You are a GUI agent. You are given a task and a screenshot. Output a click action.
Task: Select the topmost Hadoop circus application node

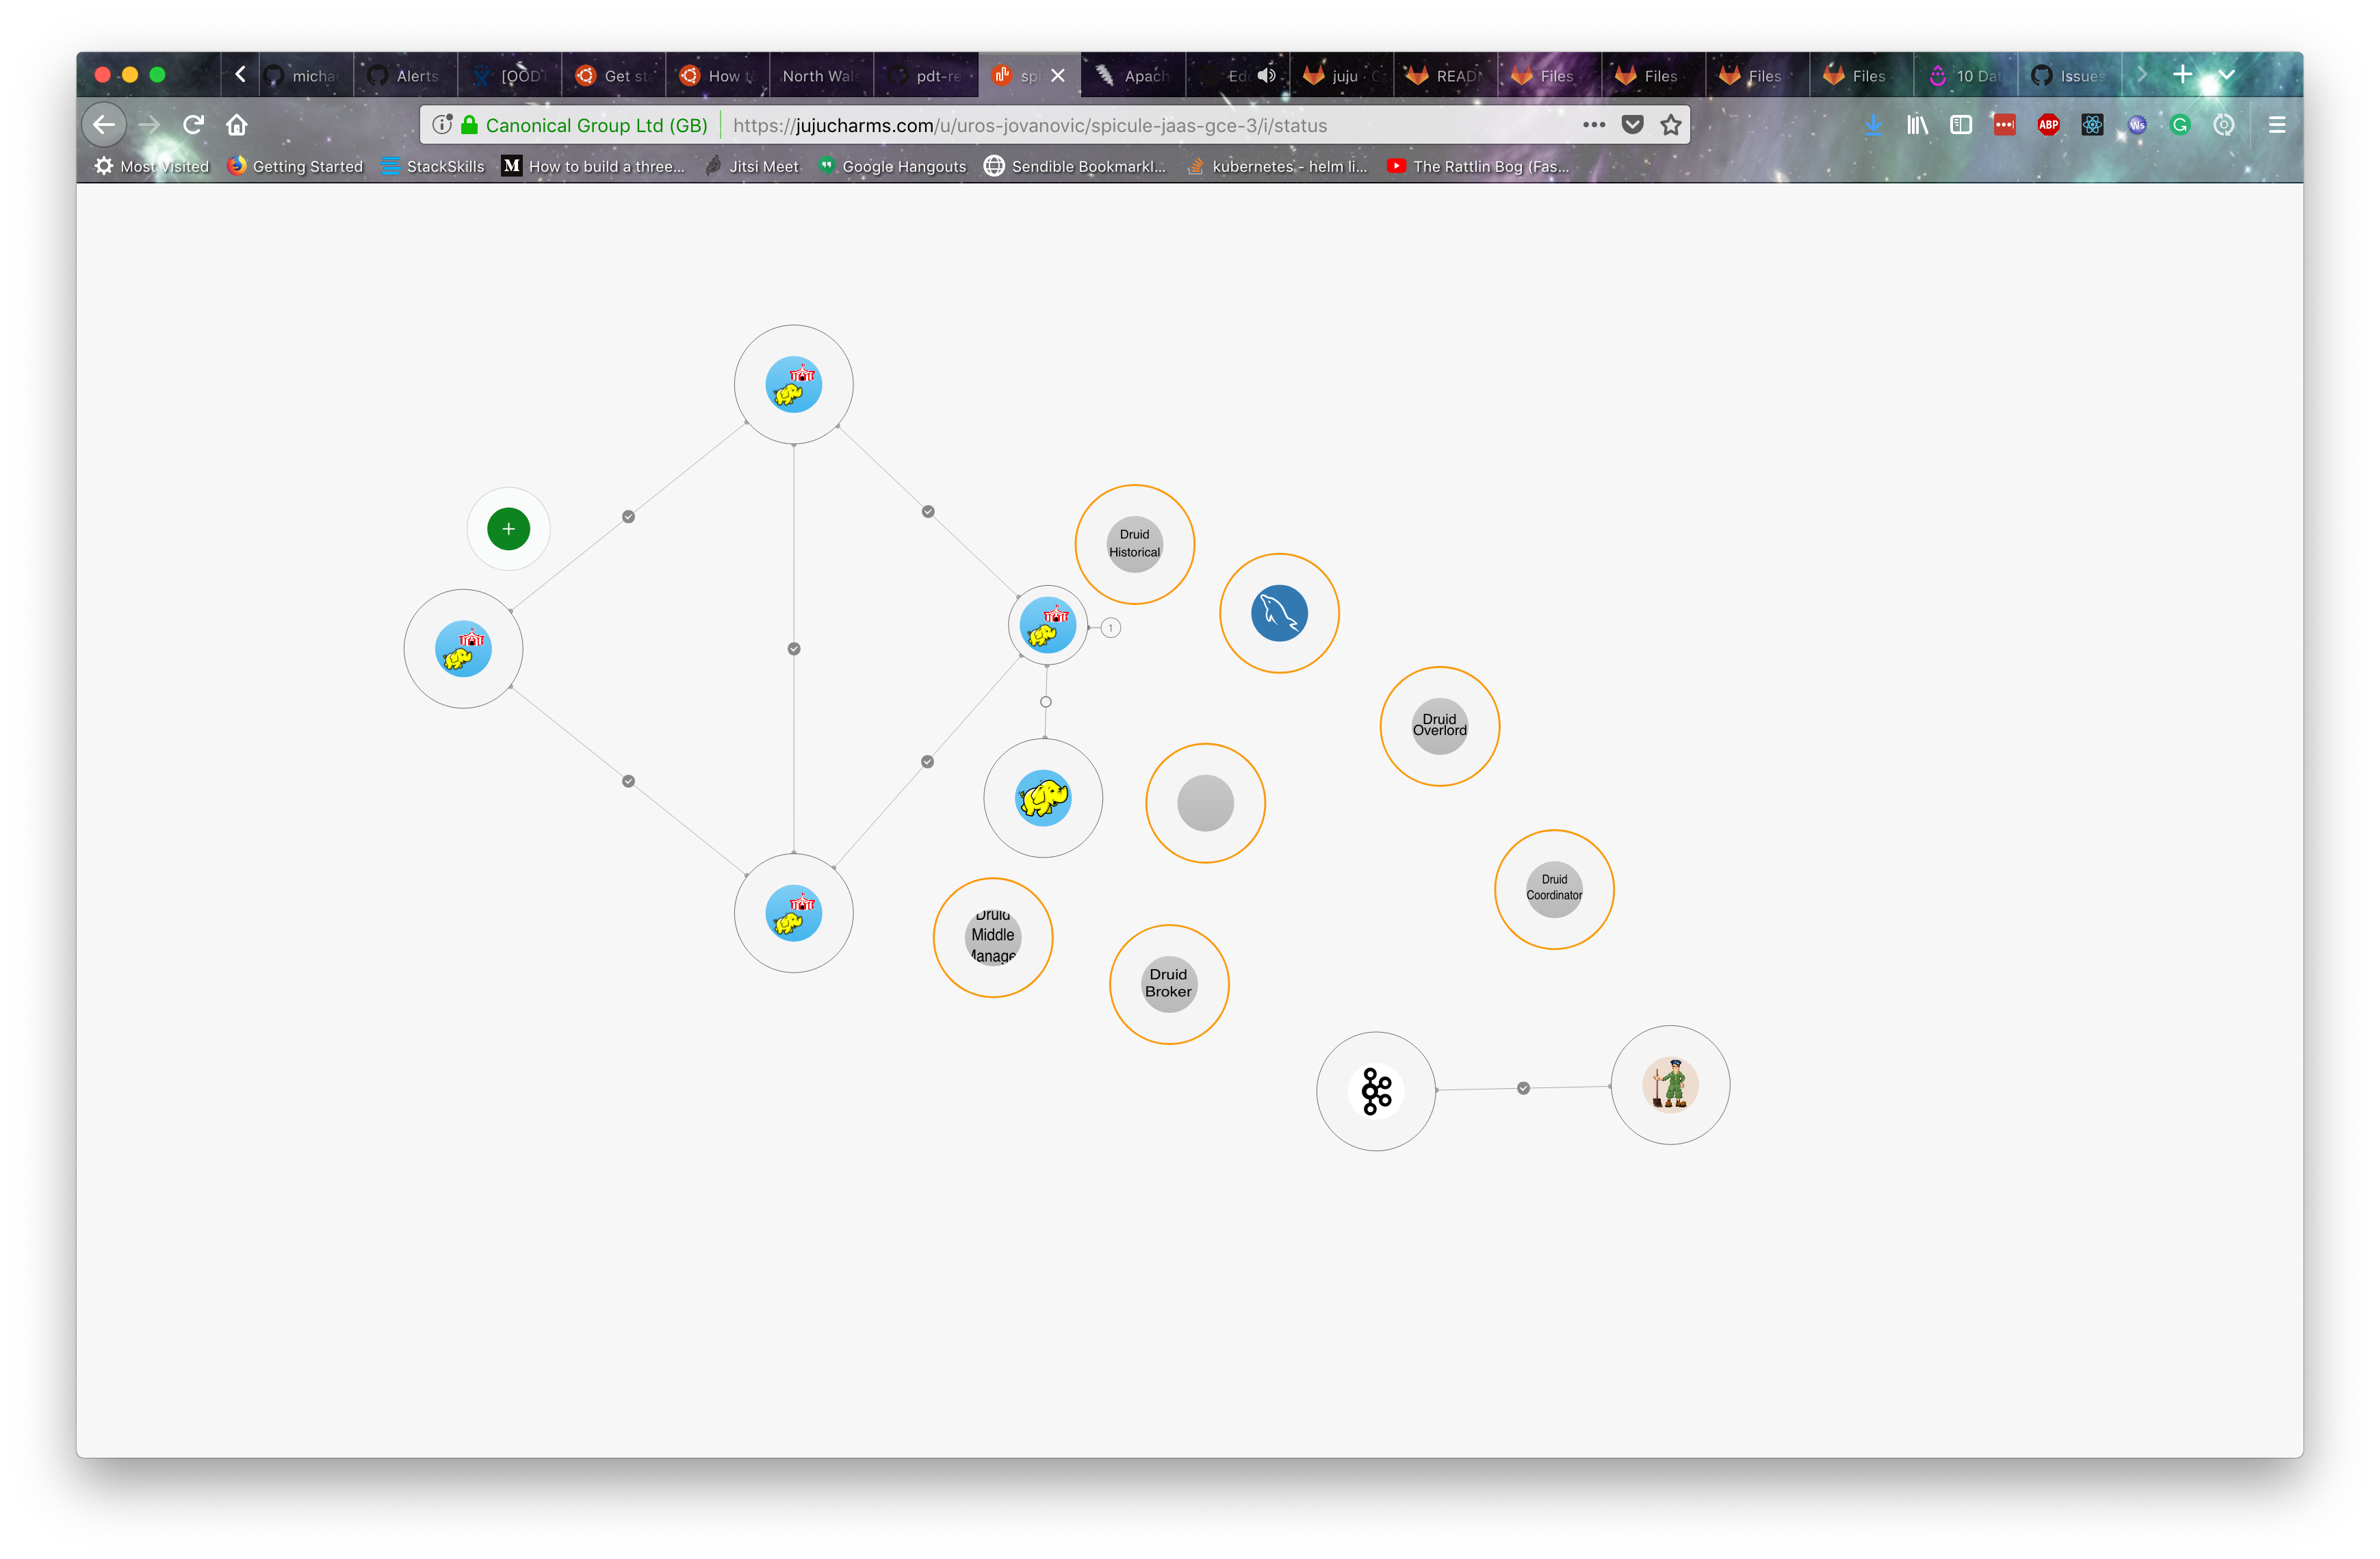point(794,385)
